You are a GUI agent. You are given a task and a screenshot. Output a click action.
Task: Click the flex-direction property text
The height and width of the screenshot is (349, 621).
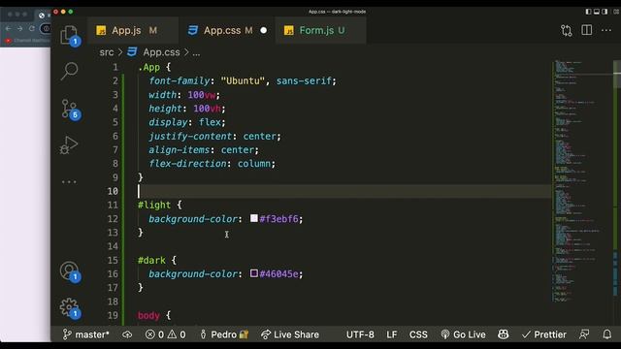[187, 164]
